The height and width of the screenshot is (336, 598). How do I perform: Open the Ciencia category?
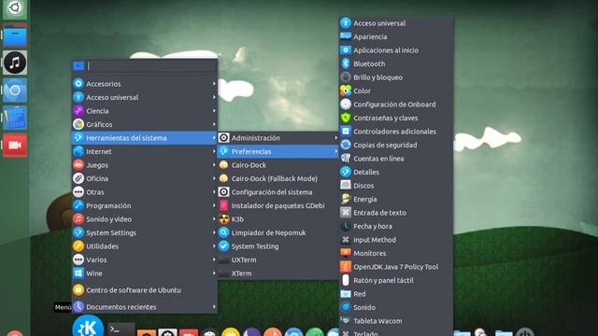click(x=145, y=111)
